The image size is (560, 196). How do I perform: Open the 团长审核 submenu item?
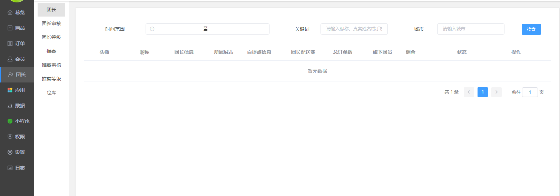(51, 23)
